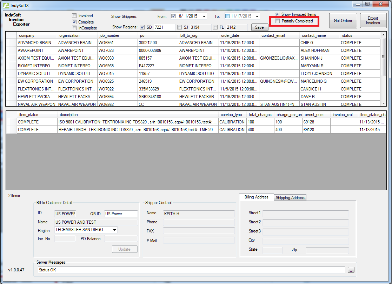Enable the Invoiced checkbox
The image size is (392, 284).
point(74,16)
